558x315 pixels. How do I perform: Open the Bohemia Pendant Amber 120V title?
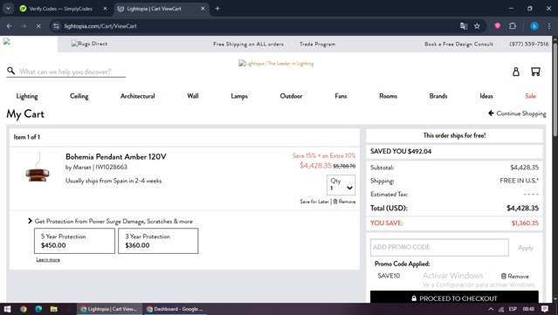[x=115, y=157]
